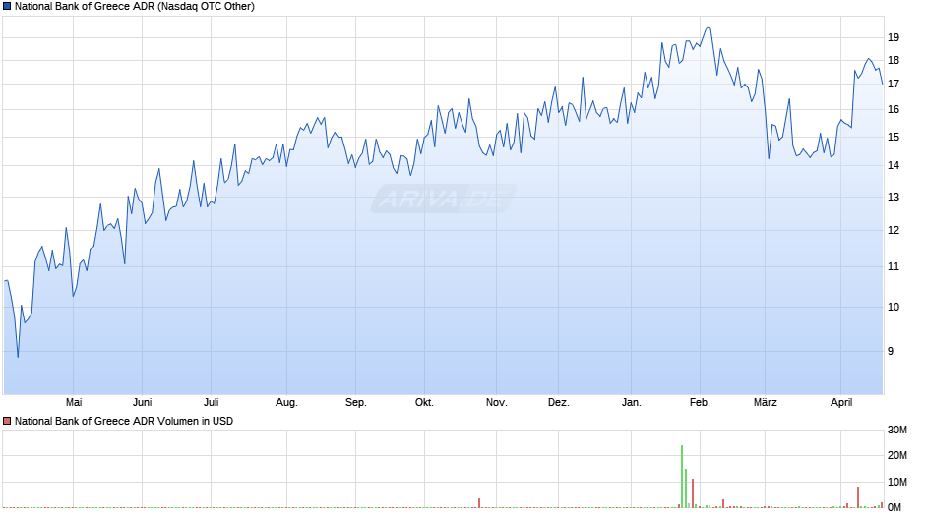Click the volume axis label 20M
This screenshot has height=517, width=925.
click(896, 456)
